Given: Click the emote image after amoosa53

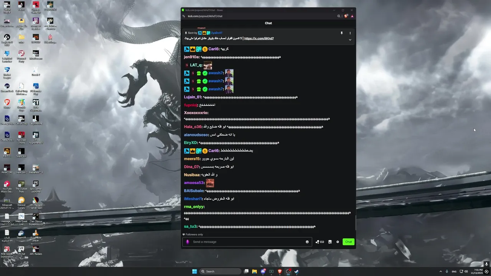Looking at the screenshot, I should [x=210, y=183].
